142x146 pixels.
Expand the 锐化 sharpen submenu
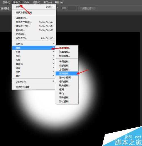coord(34,56)
